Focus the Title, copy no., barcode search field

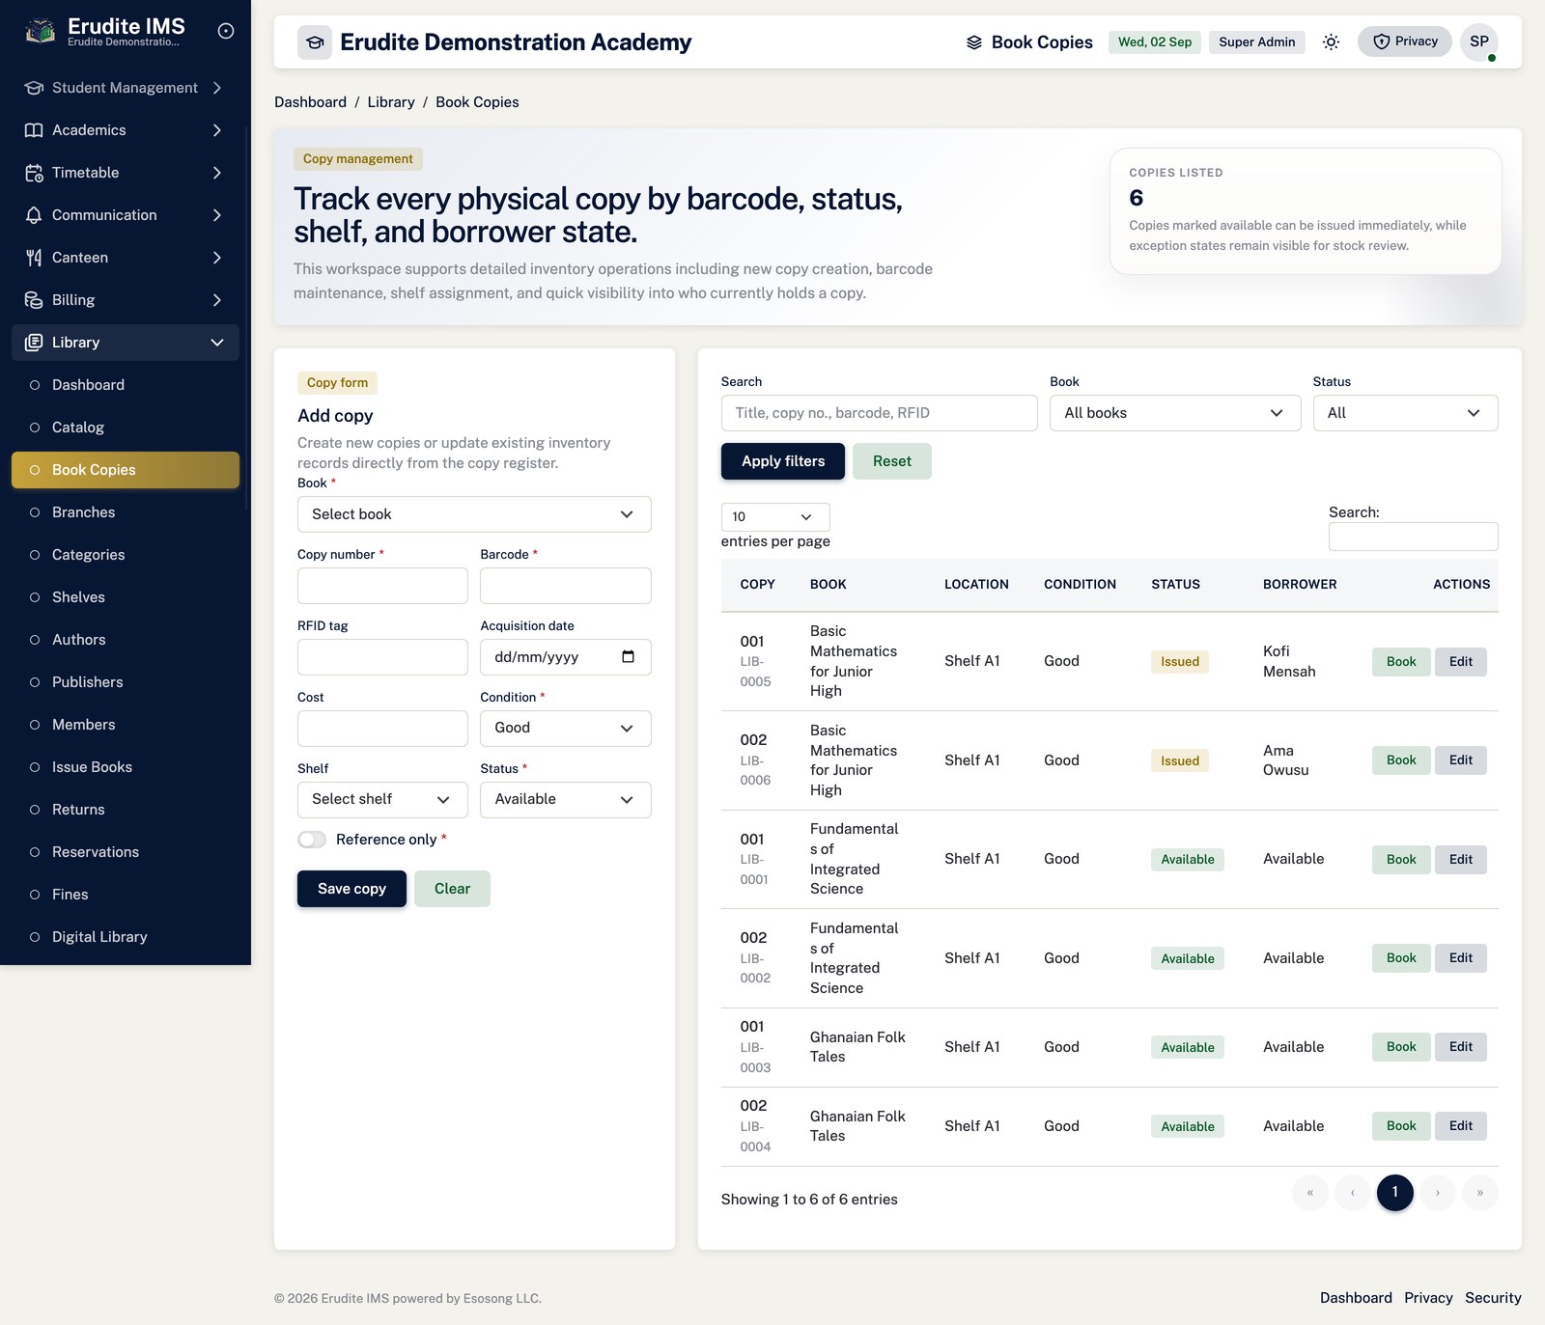click(880, 413)
